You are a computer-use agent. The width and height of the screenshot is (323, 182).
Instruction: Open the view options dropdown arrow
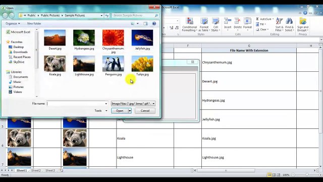point(138,24)
